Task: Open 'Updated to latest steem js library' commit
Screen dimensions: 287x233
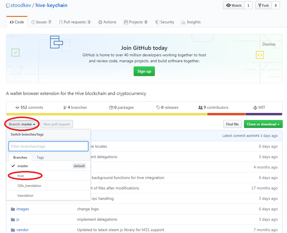Action: coord(121,230)
